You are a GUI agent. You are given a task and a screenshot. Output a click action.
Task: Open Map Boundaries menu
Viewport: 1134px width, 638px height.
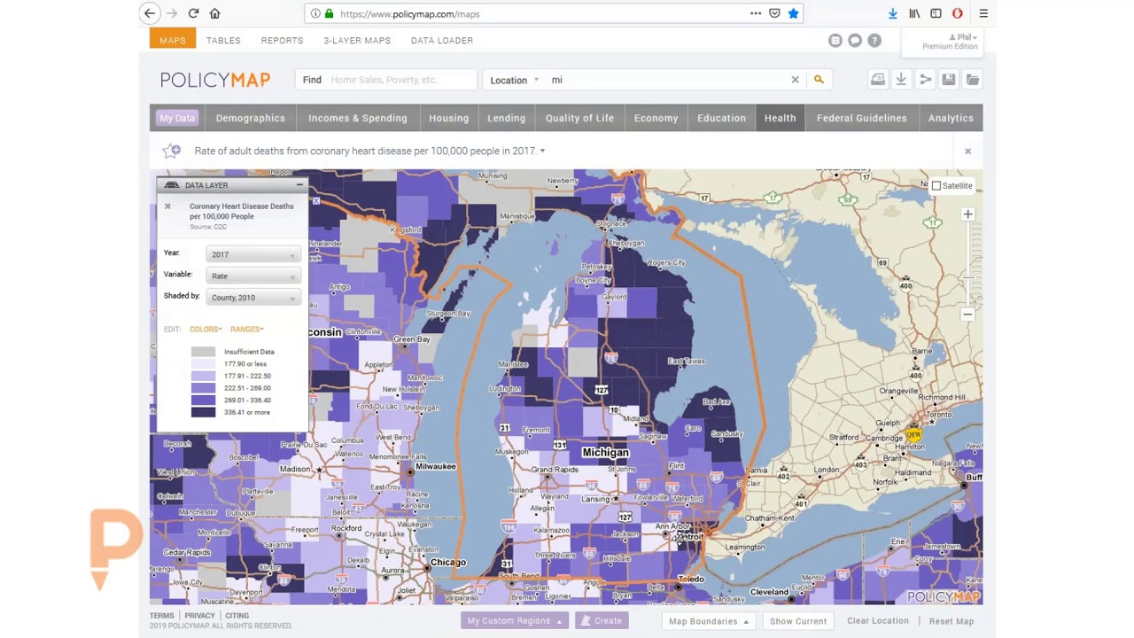coord(708,621)
